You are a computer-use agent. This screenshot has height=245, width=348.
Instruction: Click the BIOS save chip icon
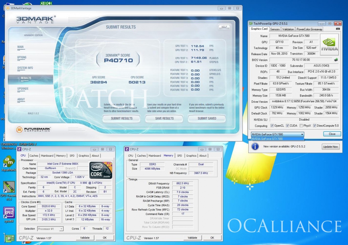coord(336,60)
